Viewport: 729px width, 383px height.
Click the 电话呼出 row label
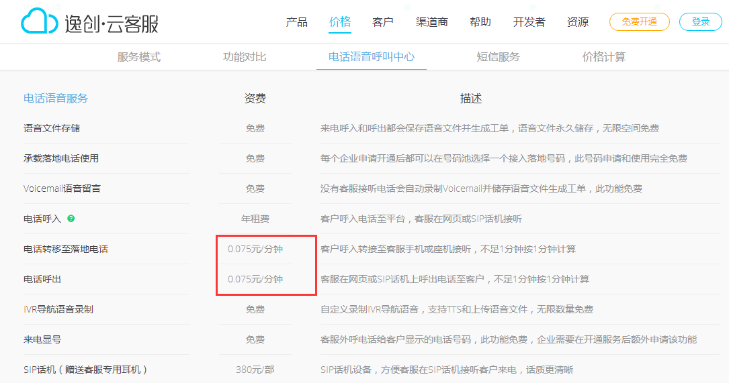[42, 279]
